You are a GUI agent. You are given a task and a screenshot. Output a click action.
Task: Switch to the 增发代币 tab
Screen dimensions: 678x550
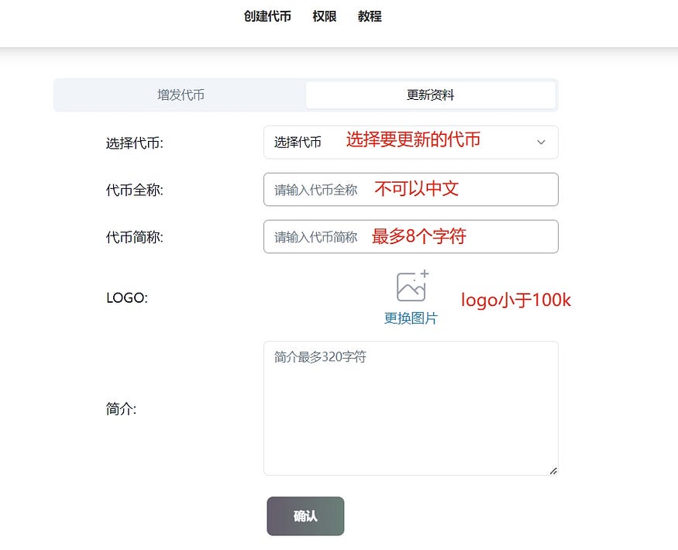click(x=181, y=95)
